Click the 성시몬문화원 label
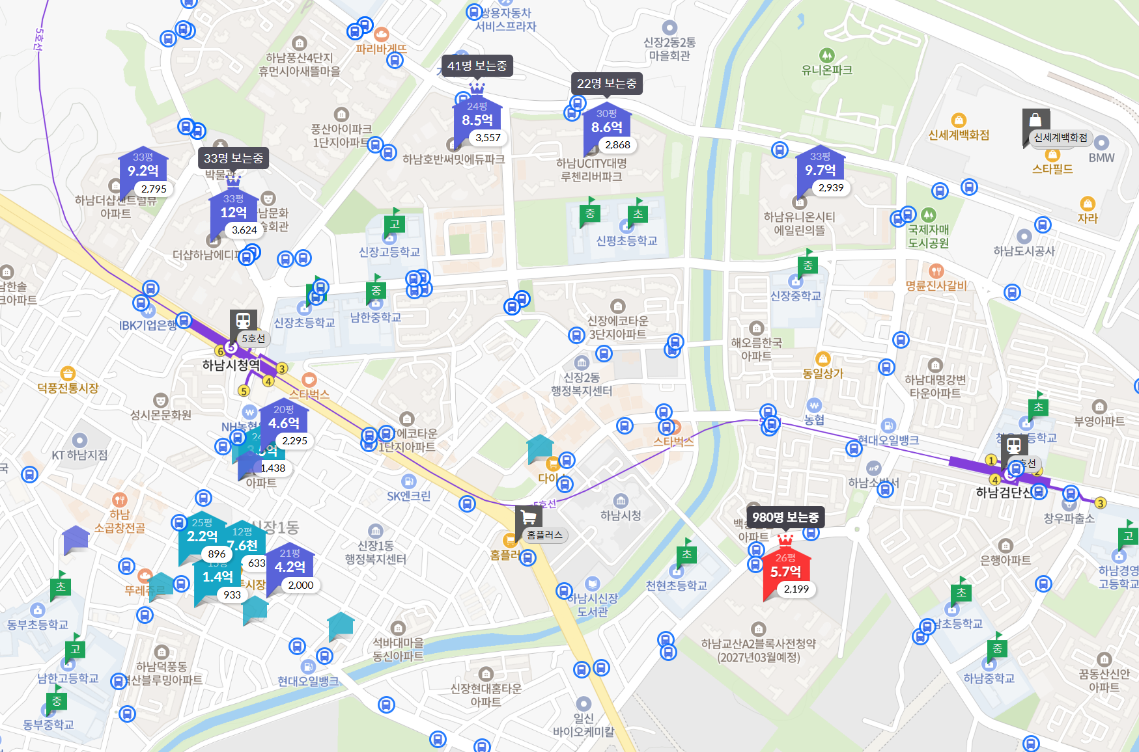1139x752 pixels. click(x=161, y=414)
